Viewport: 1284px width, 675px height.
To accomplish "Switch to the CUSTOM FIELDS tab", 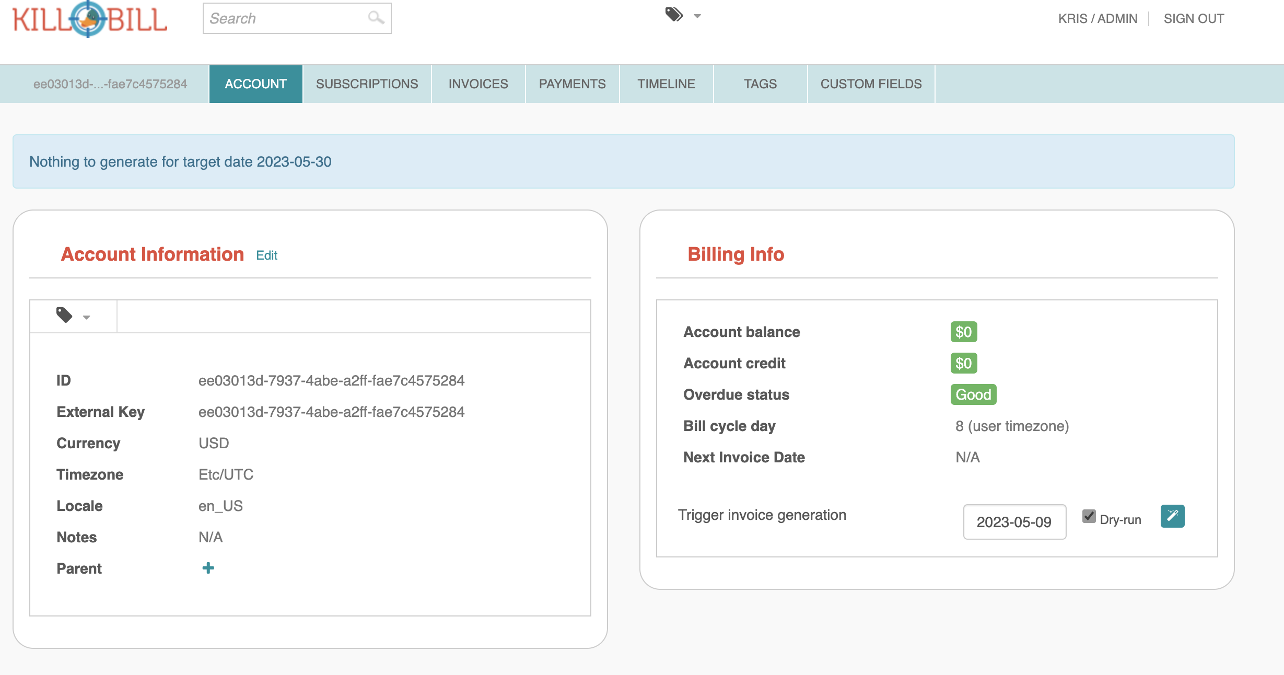I will pyautogui.click(x=871, y=84).
